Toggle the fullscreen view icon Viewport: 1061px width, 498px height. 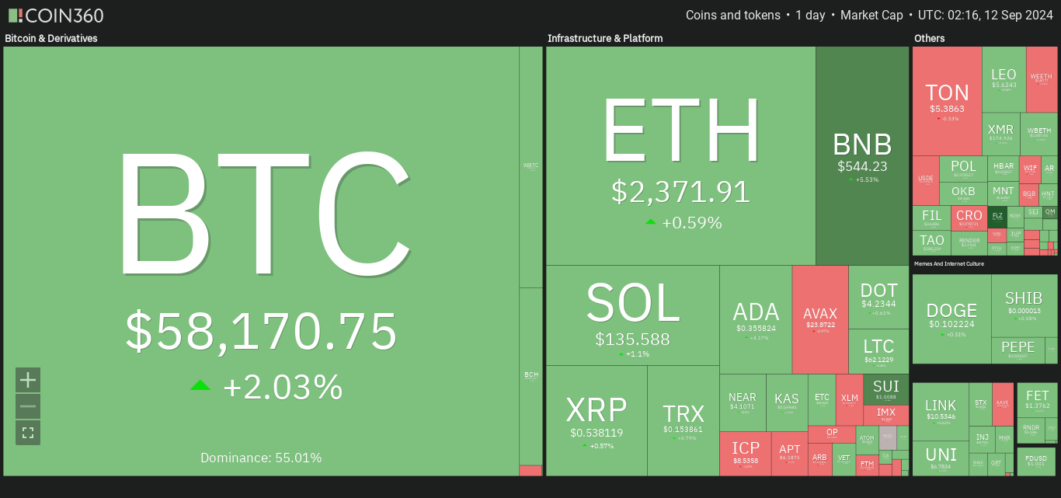coord(28,433)
